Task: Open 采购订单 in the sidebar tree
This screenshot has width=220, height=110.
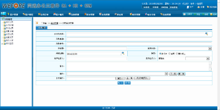Action: coord(9,22)
